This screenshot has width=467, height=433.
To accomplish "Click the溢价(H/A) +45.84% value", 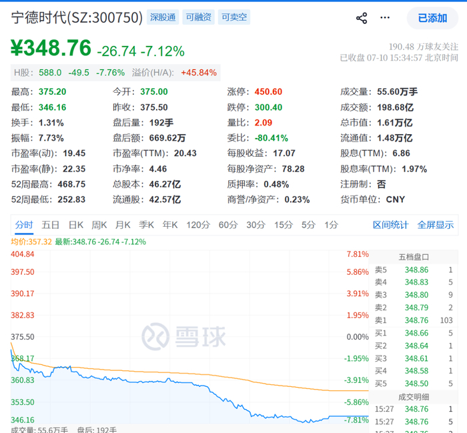I will [x=199, y=73].
